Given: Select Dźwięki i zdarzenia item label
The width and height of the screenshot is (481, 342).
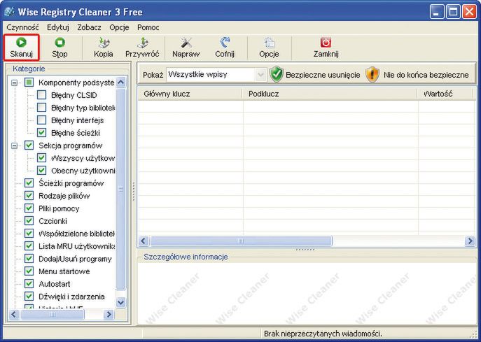Looking at the screenshot, I should pos(71,297).
